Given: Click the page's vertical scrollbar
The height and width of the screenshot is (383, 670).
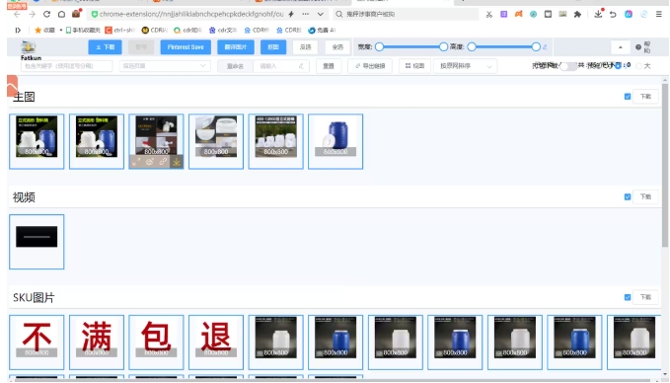Looking at the screenshot, I should [x=665, y=165].
